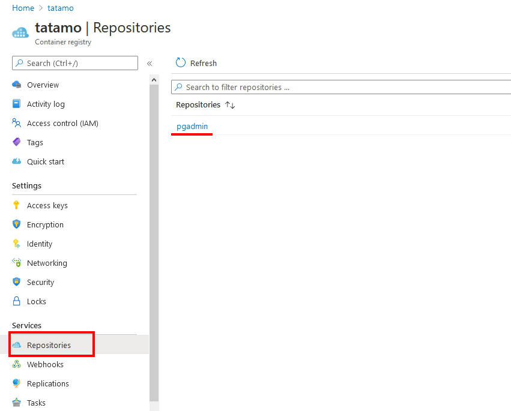Click the magnifier icon in repository filter
Image resolution: width=511 pixels, height=411 pixels.
178,86
